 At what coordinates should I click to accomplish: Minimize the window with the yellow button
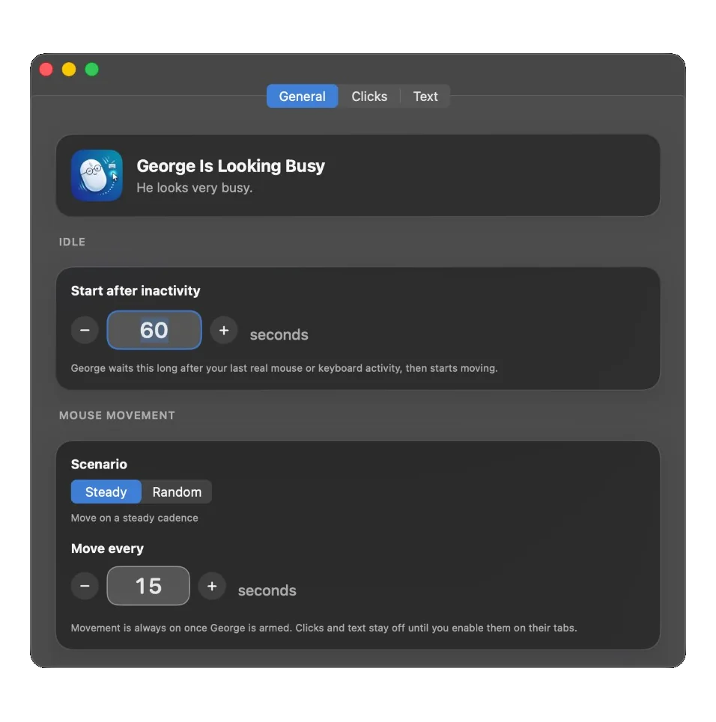point(69,69)
